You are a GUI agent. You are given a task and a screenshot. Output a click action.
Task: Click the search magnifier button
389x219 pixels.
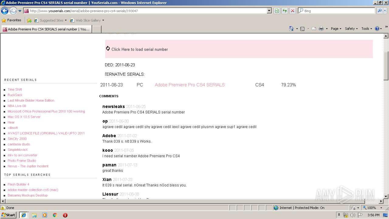[379, 11]
